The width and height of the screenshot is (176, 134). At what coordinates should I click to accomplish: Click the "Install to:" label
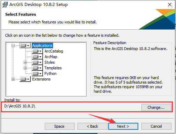[12, 100]
